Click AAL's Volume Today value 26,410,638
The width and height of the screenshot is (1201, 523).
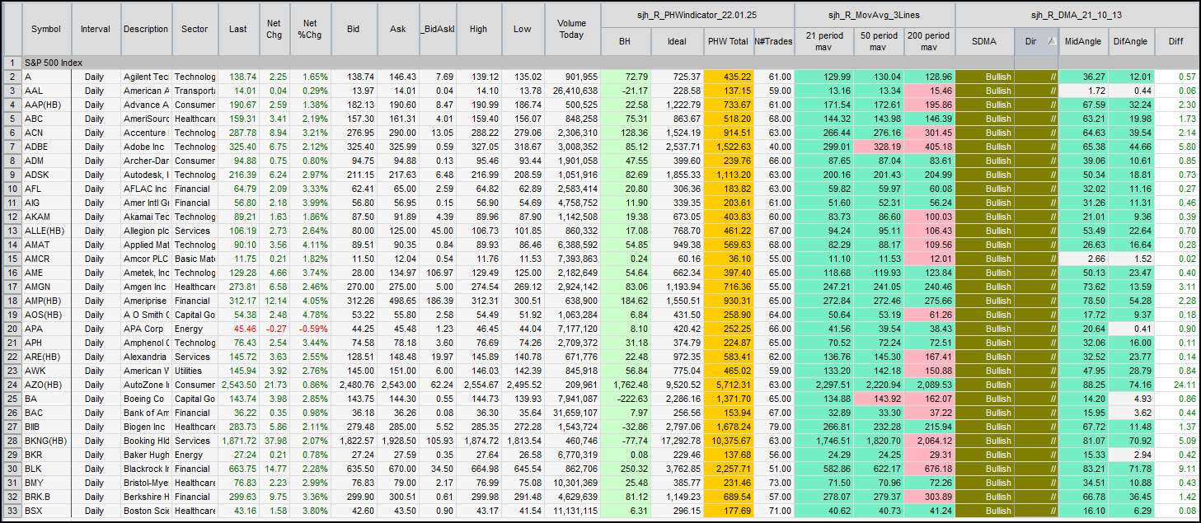click(575, 91)
